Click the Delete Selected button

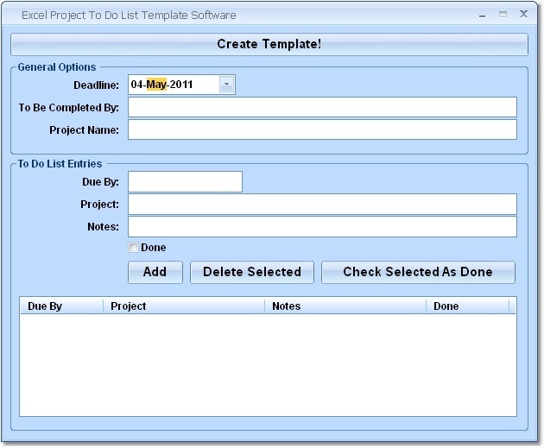tap(252, 272)
